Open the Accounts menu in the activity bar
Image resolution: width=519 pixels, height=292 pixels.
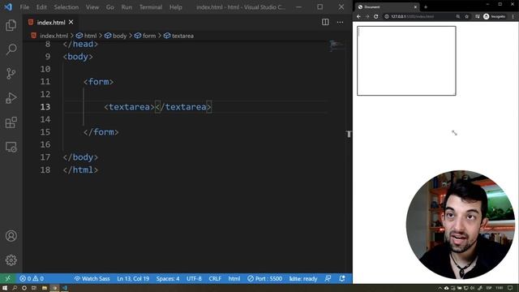coord(11,236)
